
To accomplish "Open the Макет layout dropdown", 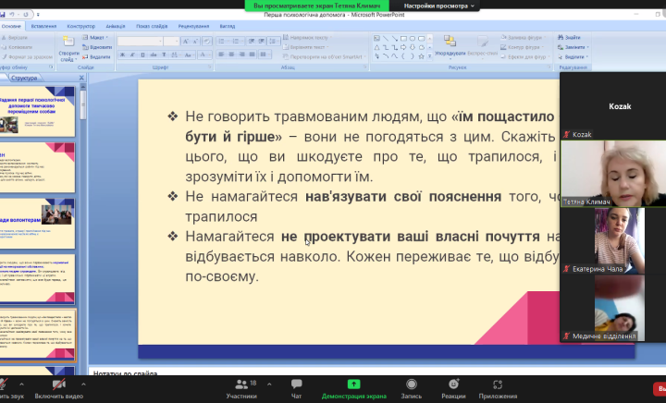I will [96, 37].
